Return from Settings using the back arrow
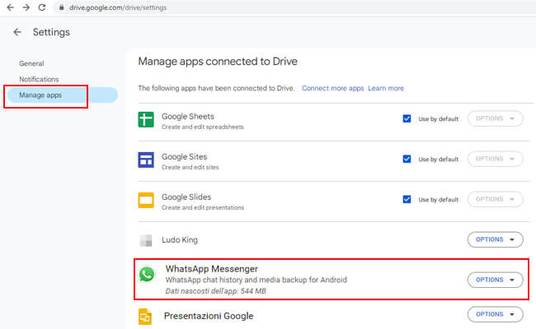536x329 pixels. (17, 32)
